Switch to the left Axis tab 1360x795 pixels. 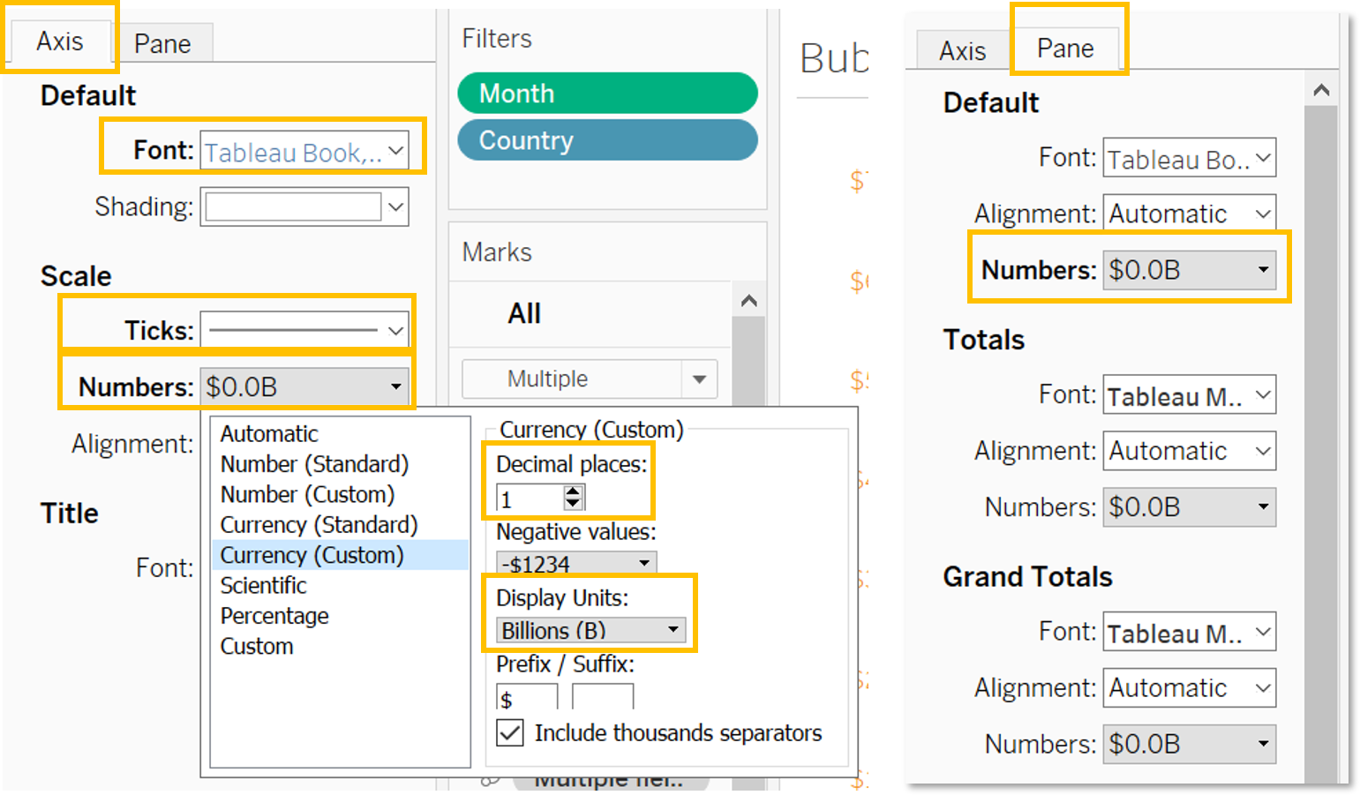[x=60, y=41]
